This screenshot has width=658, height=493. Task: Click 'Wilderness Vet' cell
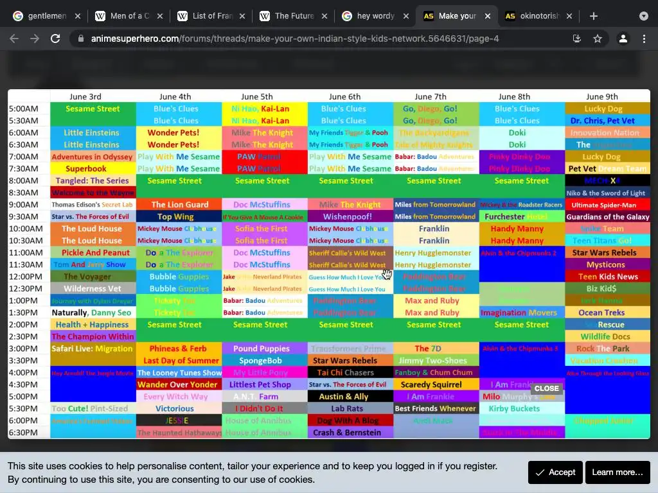click(x=93, y=289)
